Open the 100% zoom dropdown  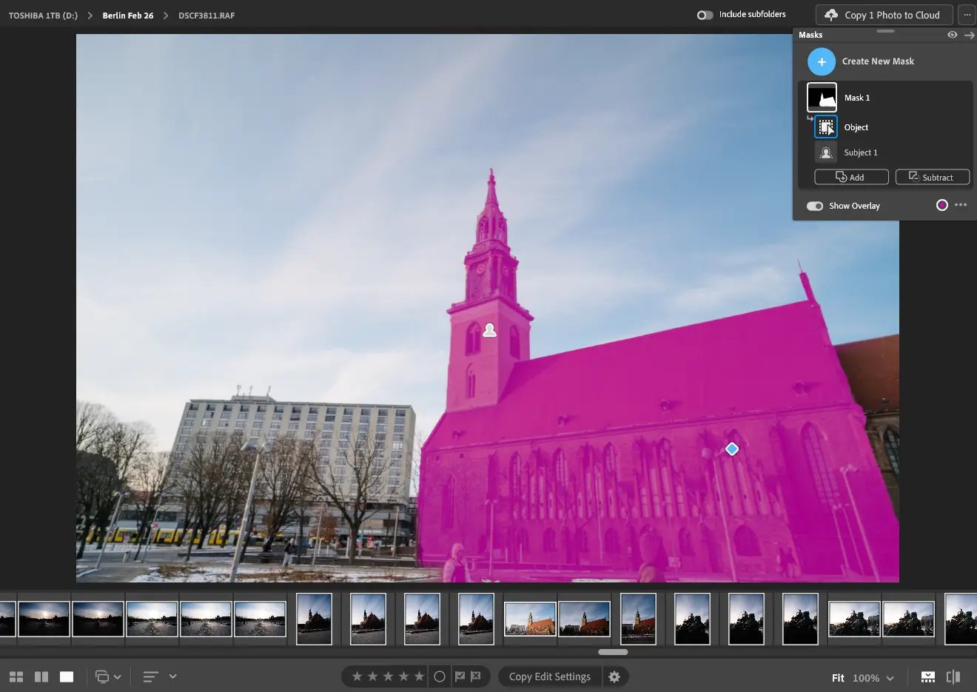point(873,678)
